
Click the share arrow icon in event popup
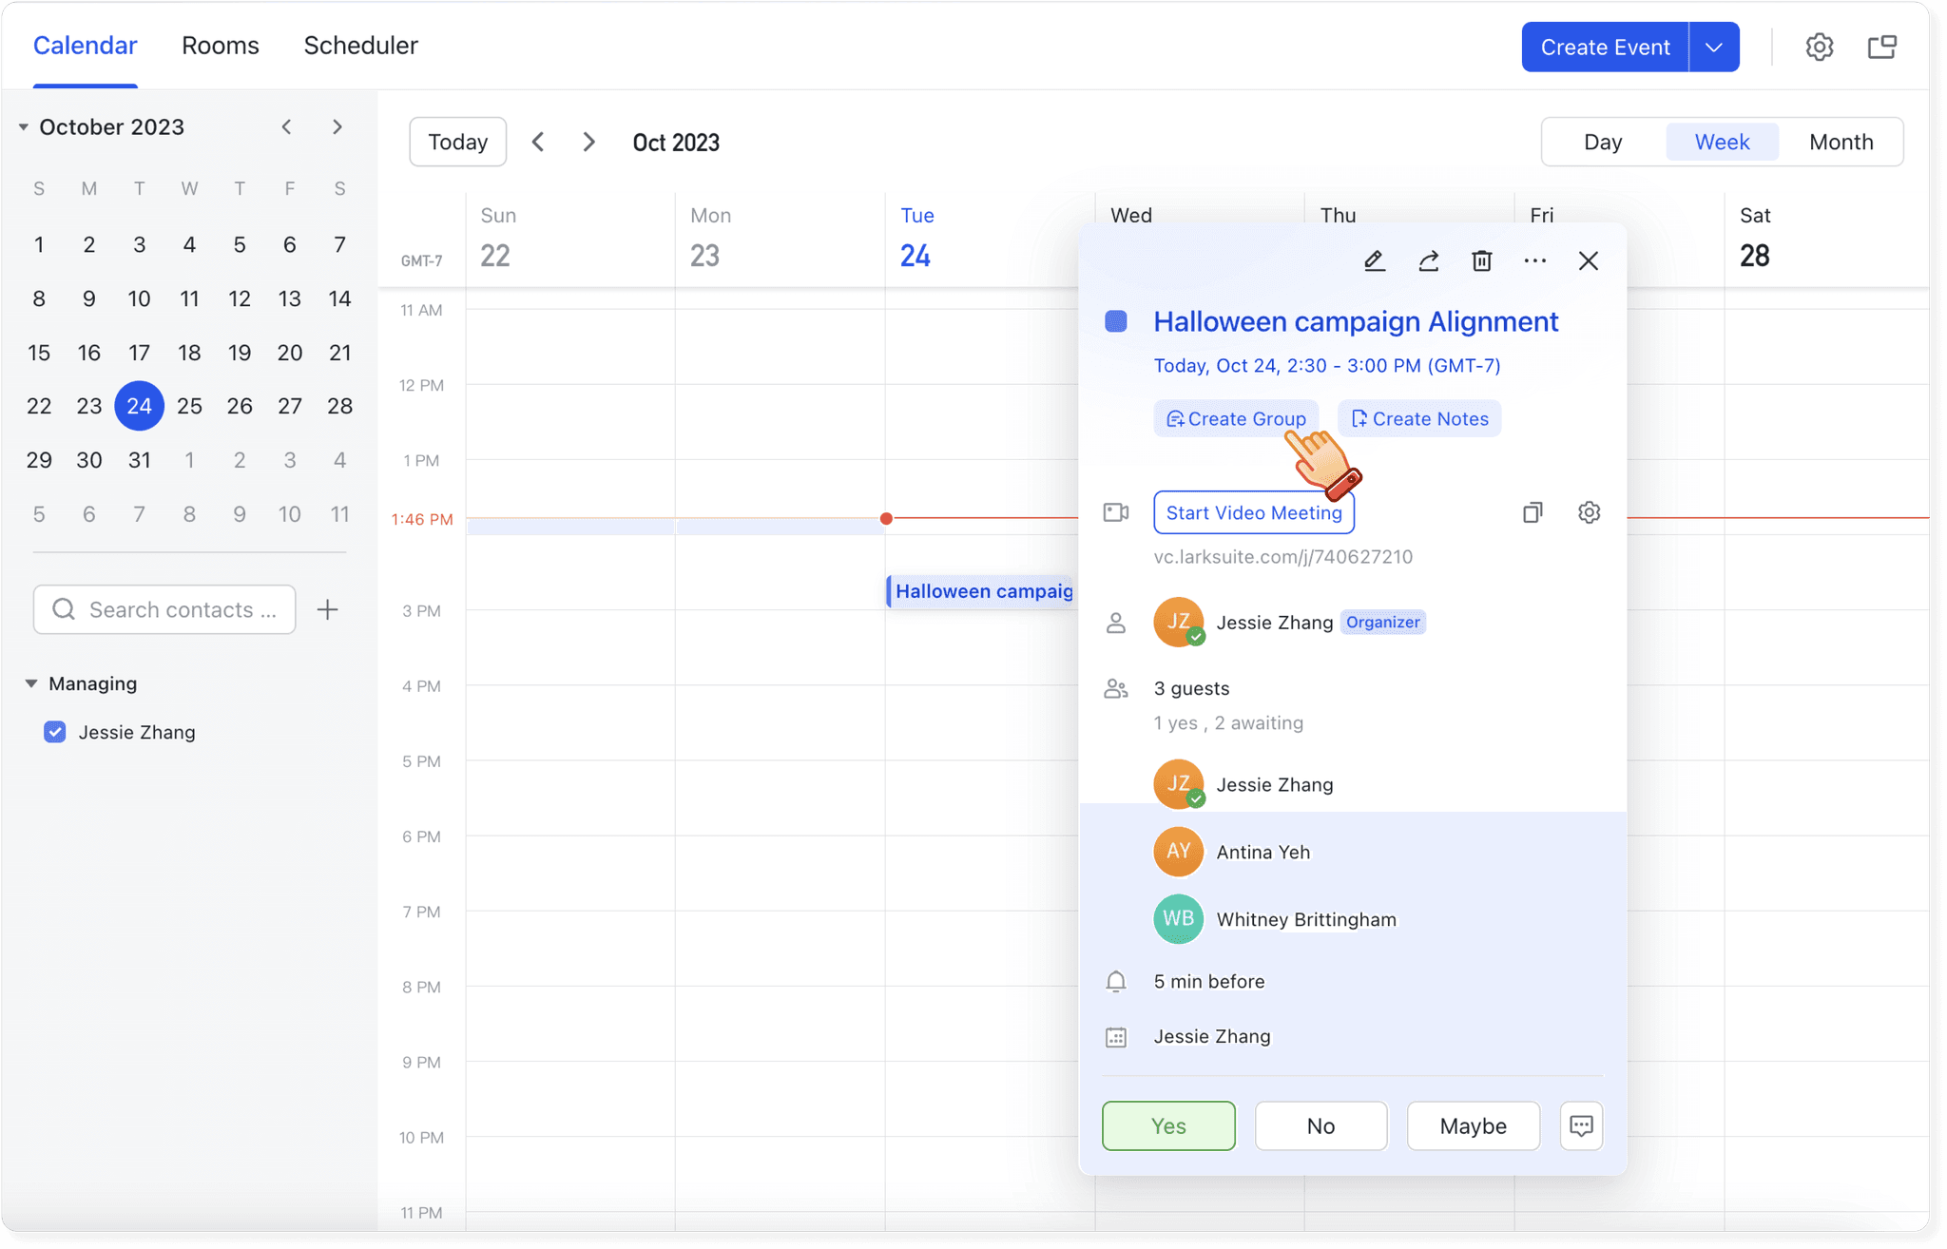[1428, 260]
